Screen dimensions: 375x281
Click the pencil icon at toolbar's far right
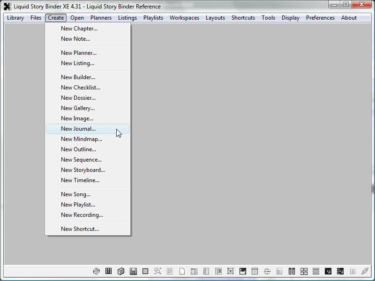click(365, 271)
